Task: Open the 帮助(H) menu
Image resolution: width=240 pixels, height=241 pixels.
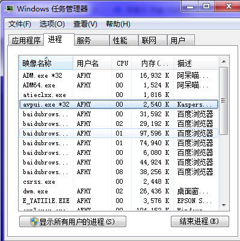Action: click(x=118, y=24)
